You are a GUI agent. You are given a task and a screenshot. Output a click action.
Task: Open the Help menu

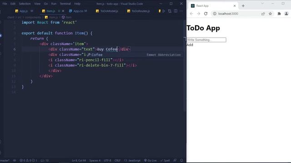pyautogui.click(x=77, y=4)
